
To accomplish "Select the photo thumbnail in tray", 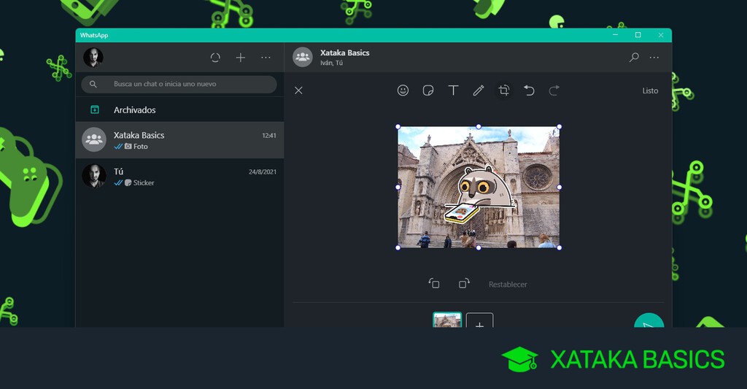I will (447, 320).
